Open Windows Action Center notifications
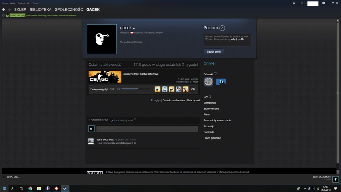This screenshot has width=341, height=192. tap(335, 189)
